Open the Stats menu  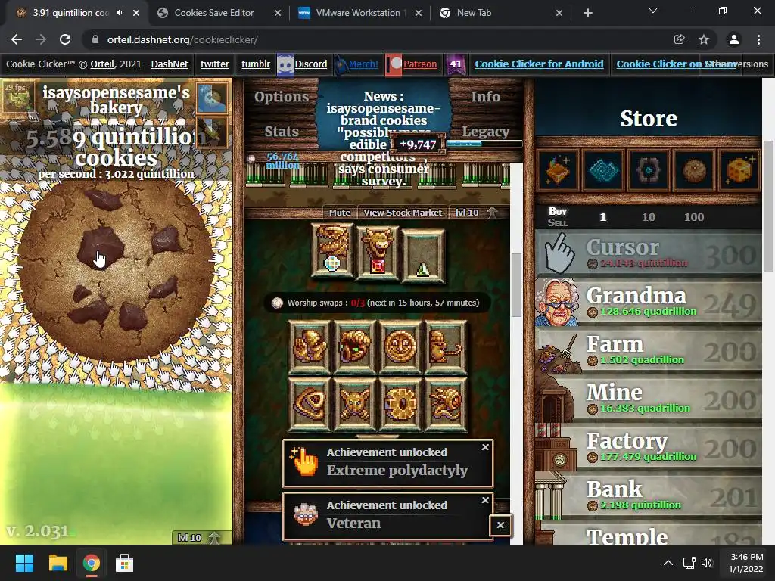[282, 132]
